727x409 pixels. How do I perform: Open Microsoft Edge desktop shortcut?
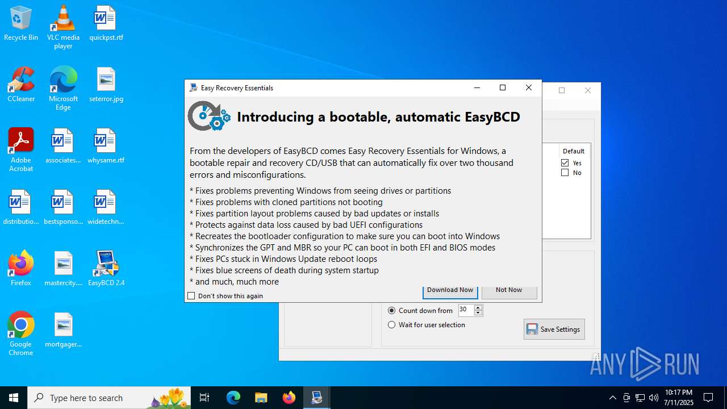point(63,89)
